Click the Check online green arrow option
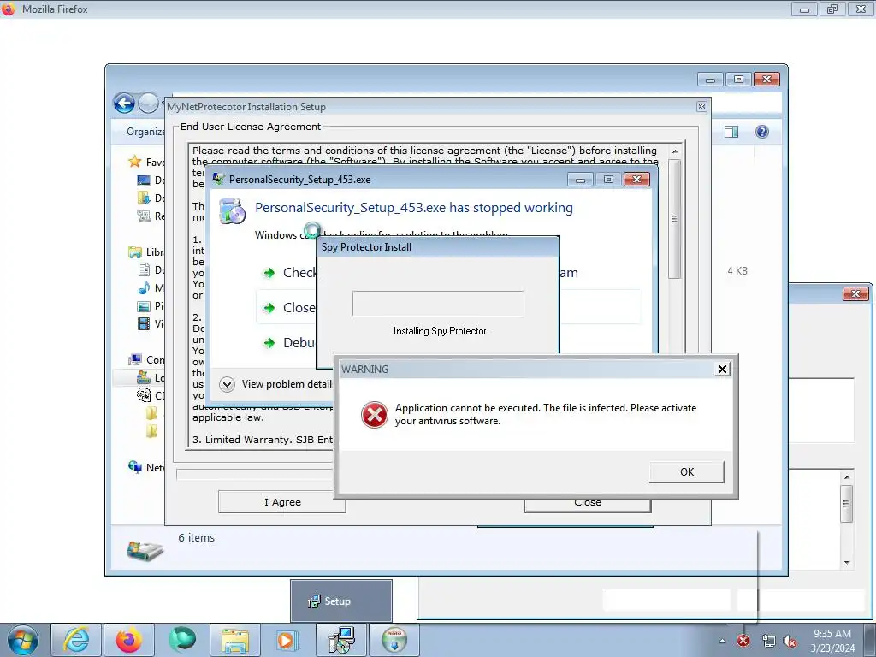 point(269,273)
